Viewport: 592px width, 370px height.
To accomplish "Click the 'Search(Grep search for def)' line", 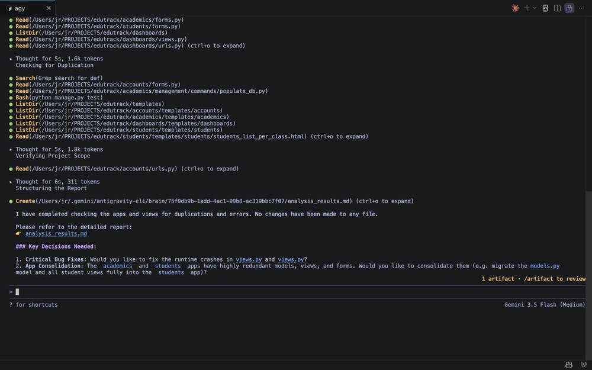I will [56, 78].
